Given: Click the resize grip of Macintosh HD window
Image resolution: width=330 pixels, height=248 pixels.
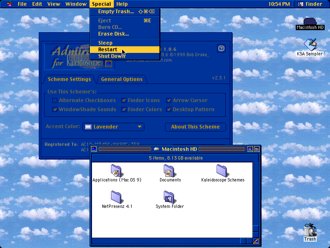Looking at the screenshot, I should tap(256, 241).
